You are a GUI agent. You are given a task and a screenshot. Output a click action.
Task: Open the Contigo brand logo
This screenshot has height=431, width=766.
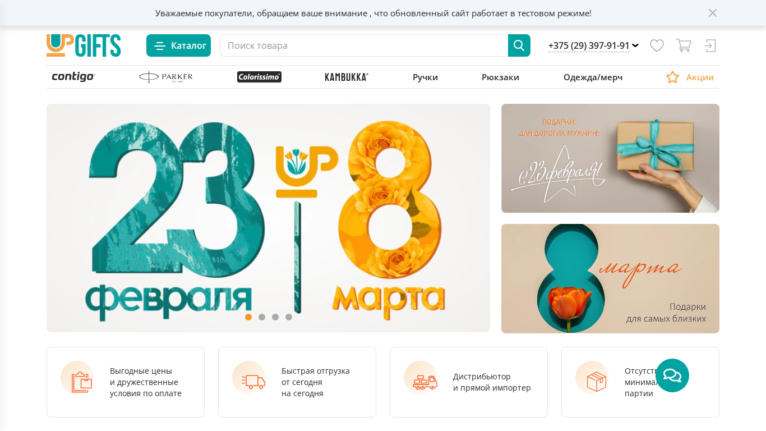73,77
